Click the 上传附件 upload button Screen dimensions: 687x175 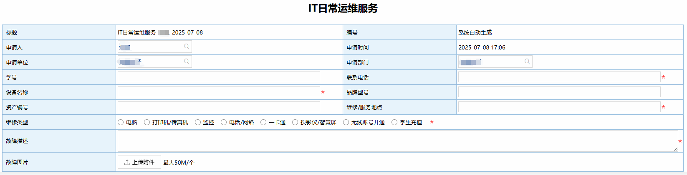click(x=139, y=162)
